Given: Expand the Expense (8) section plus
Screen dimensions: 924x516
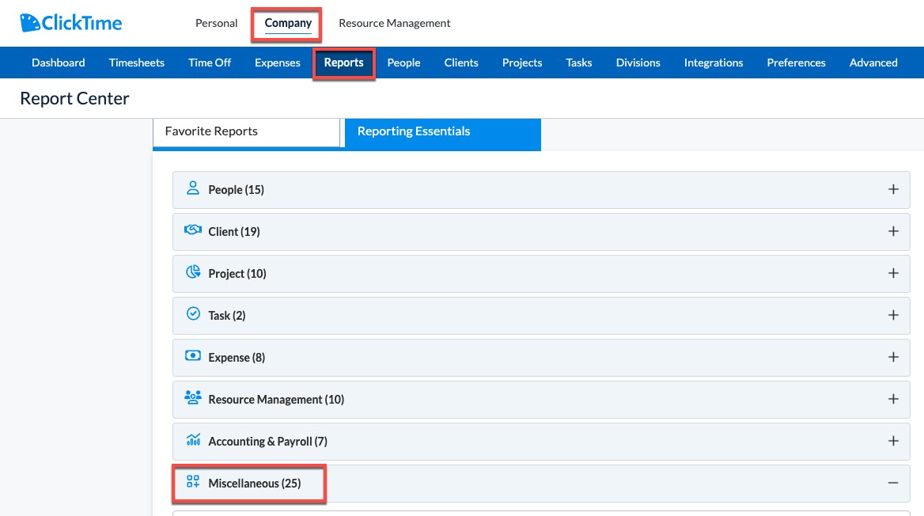Looking at the screenshot, I should coord(893,357).
